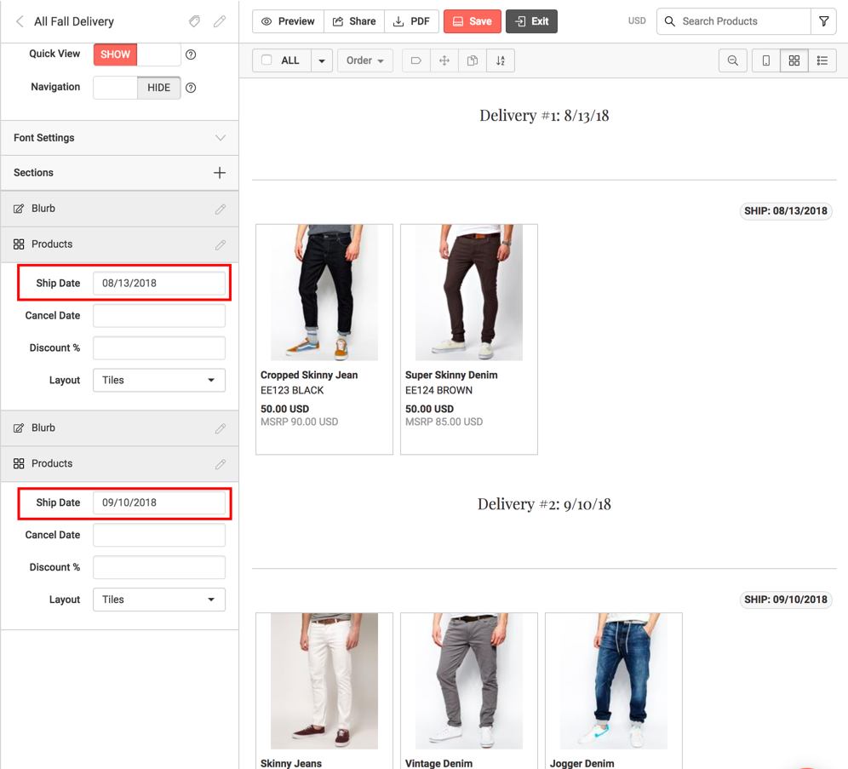848x769 pixels.
Task: Edit the first Blurb section pencil
Action: pyautogui.click(x=221, y=209)
